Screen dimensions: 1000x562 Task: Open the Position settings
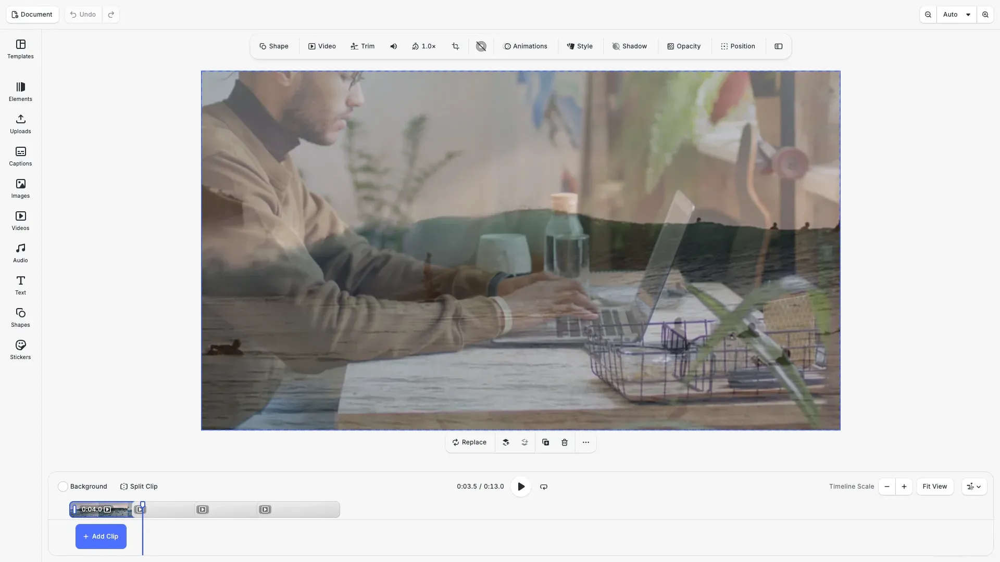click(x=738, y=46)
